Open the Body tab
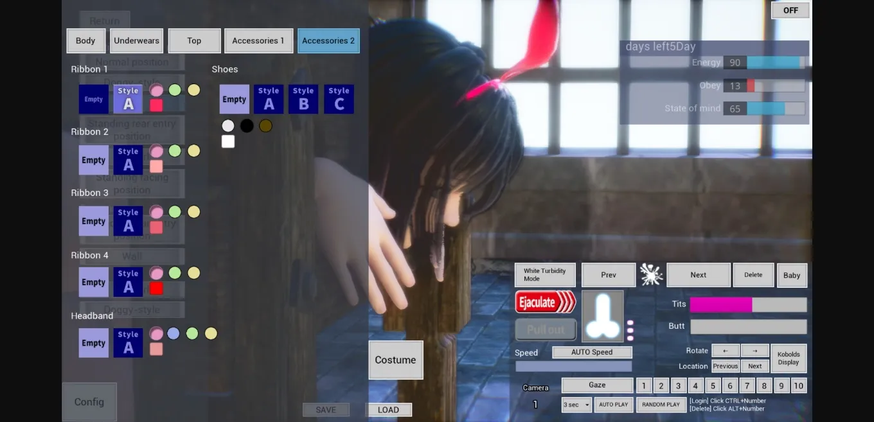 (x=85, y=40)
